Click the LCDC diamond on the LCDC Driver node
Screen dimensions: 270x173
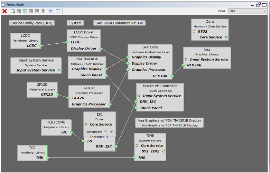pyautogui.click(x=67, y=42)
